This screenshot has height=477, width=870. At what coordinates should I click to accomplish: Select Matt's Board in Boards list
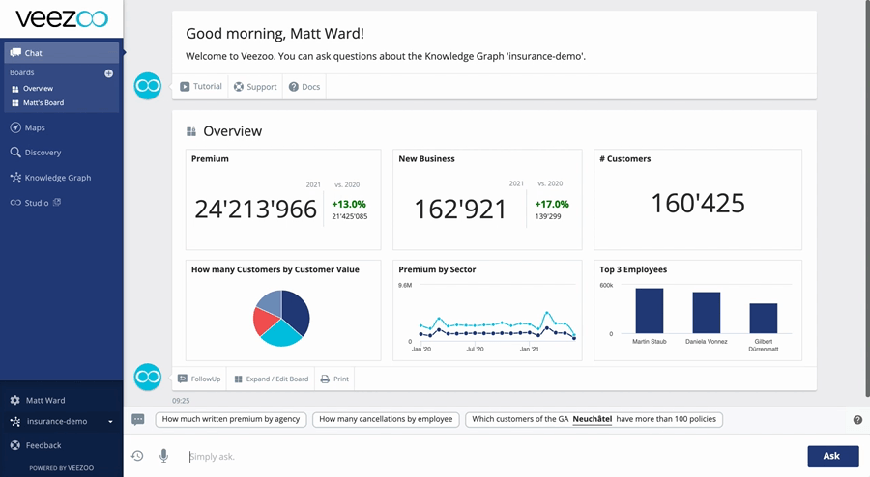coord(43,102)
